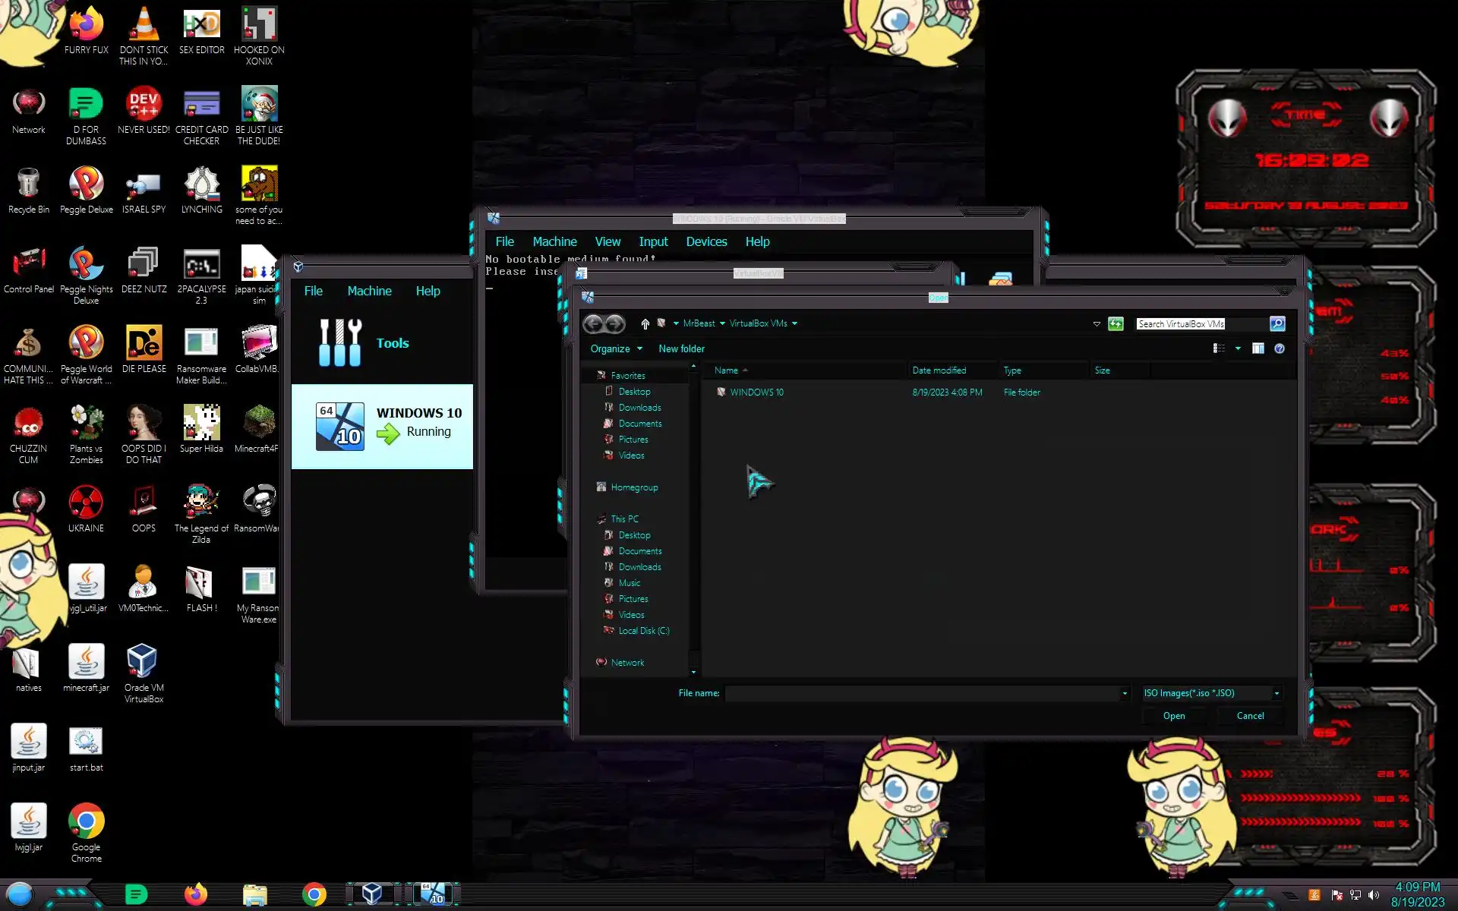1458x911 pixels.
Task: Click the Help question mark icon
Action: pyautogui.click(x=1280, y=348)
